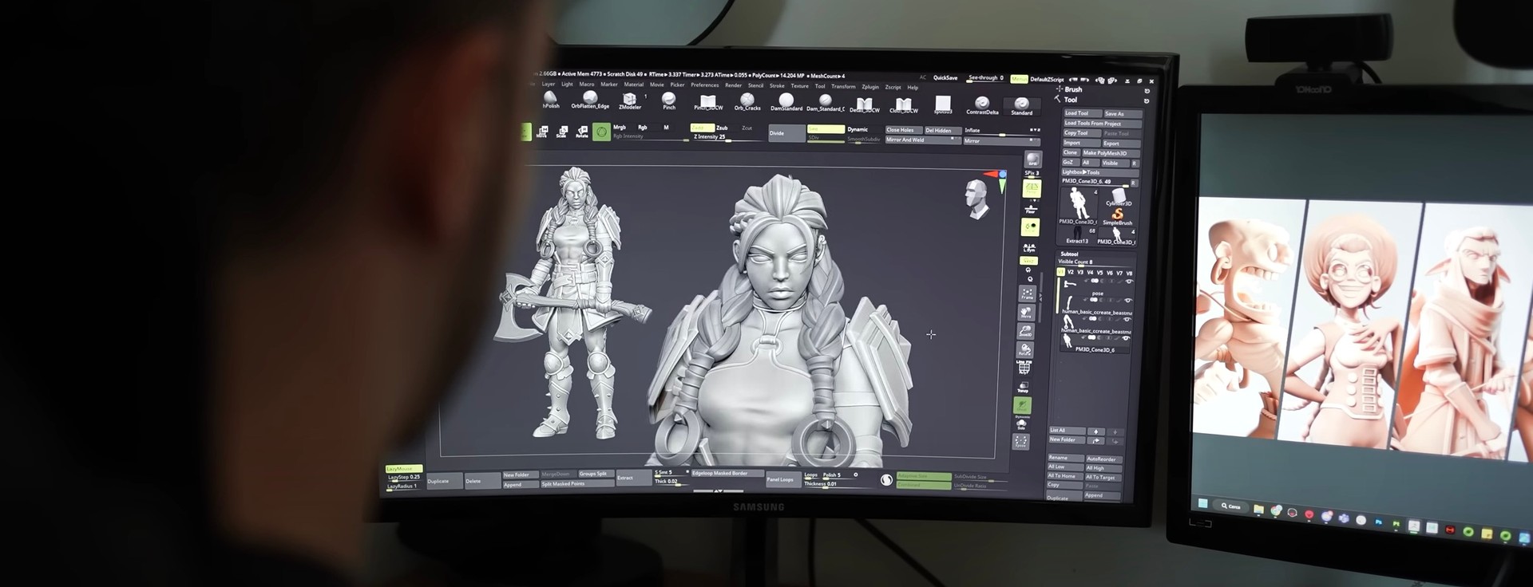The height and width of the screenshot is (587, 1533).
Task: Click the Load Tool button
Action: click(x=1082, y=113)
